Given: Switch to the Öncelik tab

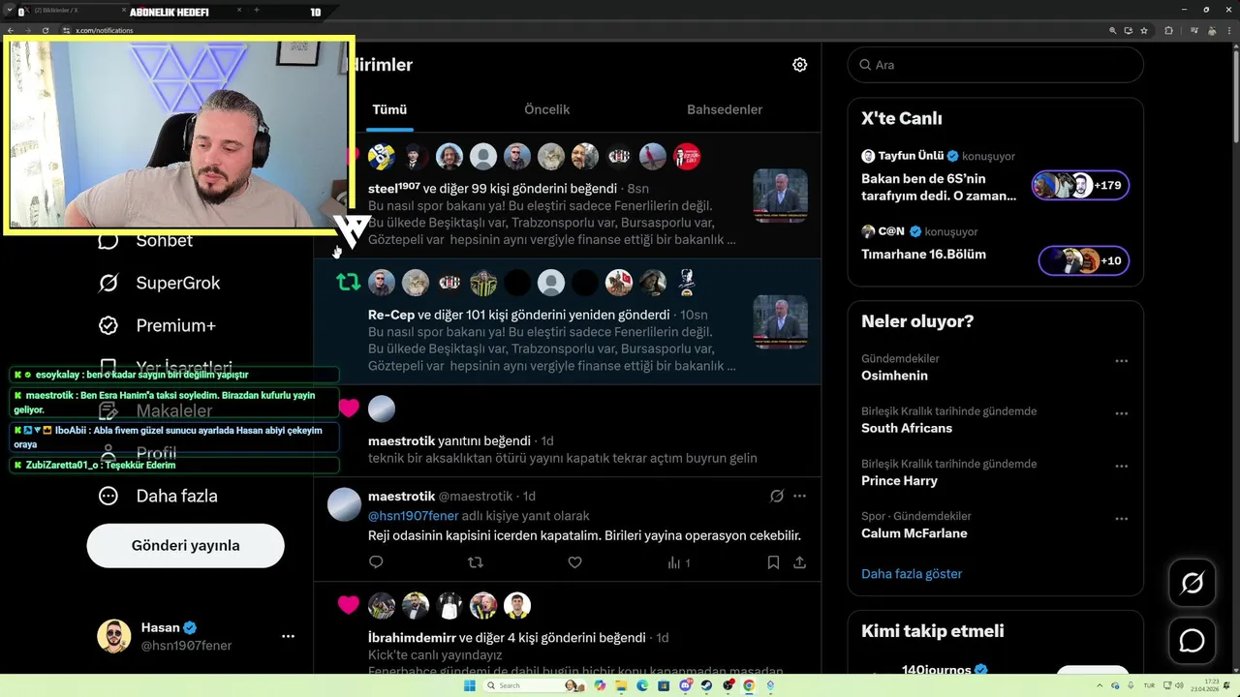Looking at the screenshot, I should click(x=546, y=109).
